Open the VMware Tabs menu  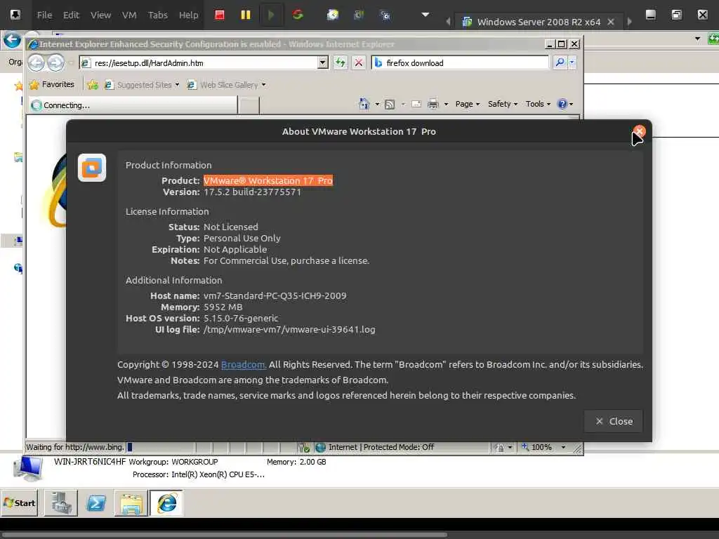158,15
